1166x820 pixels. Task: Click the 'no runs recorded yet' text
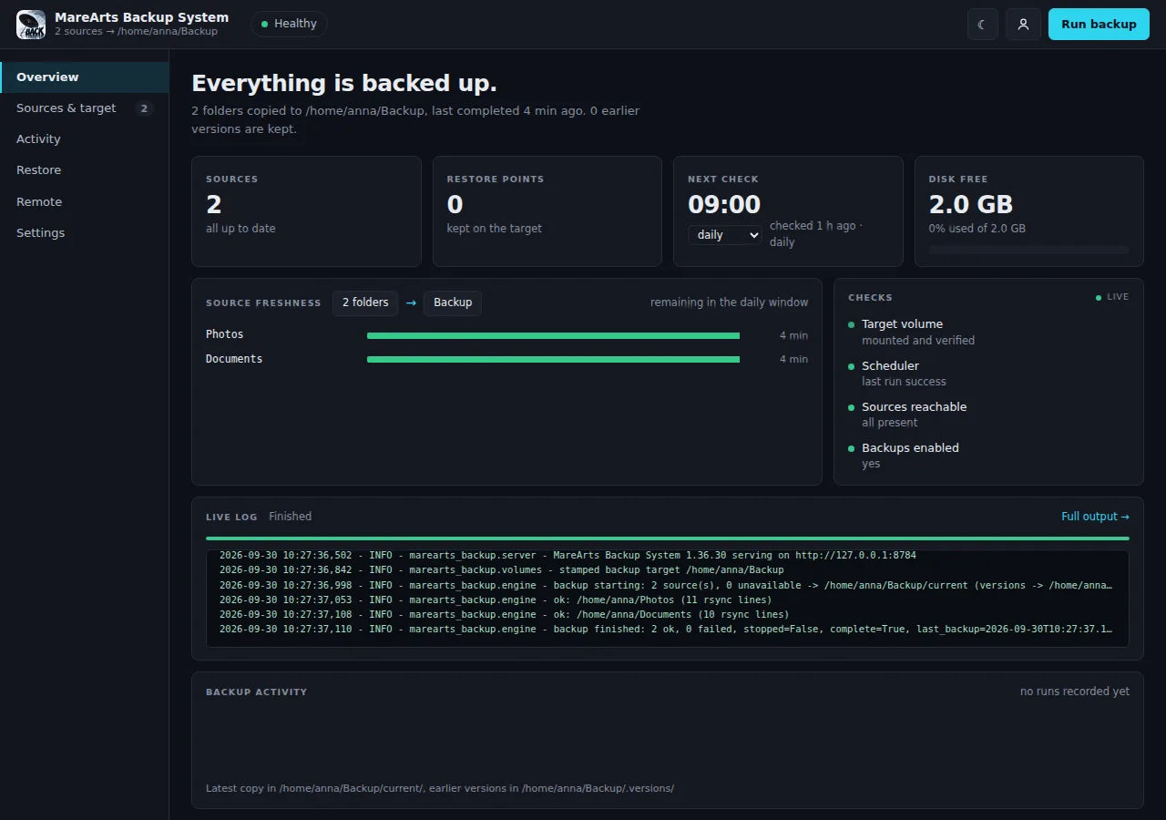point(1075,692)
